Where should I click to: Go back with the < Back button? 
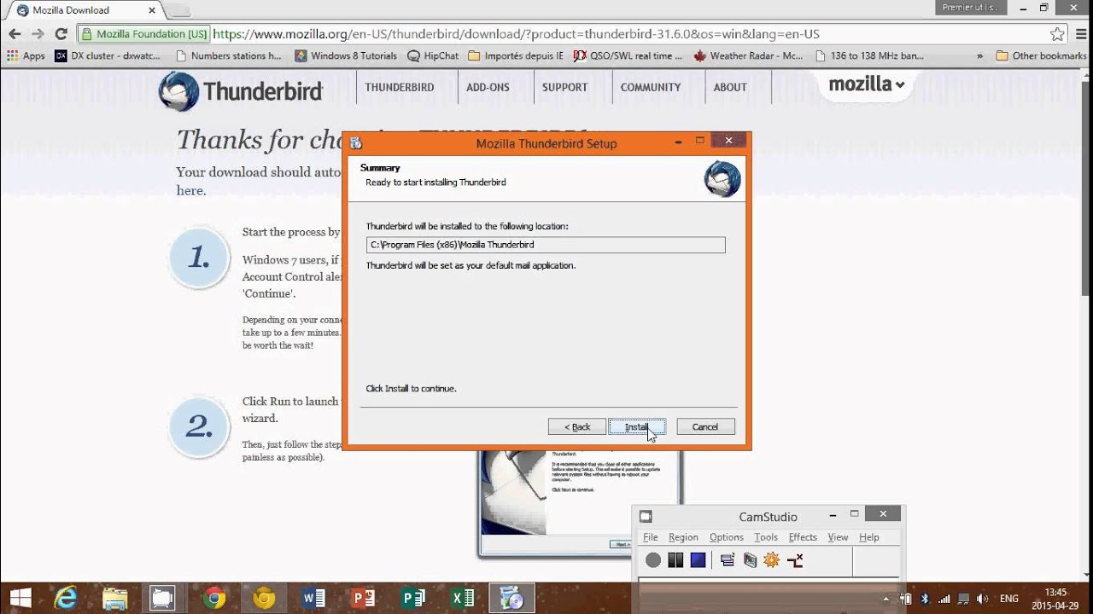click(x=577, y=426)
